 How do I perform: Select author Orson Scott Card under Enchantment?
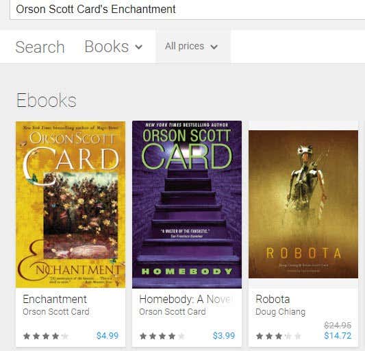point(56,312)
